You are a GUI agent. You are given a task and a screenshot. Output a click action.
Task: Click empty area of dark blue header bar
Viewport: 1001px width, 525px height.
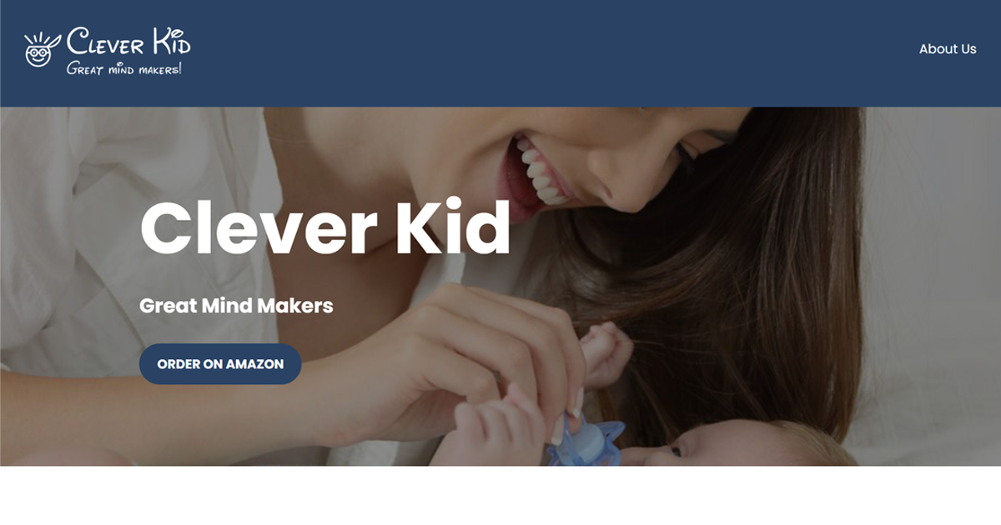[x=542, y=53]
